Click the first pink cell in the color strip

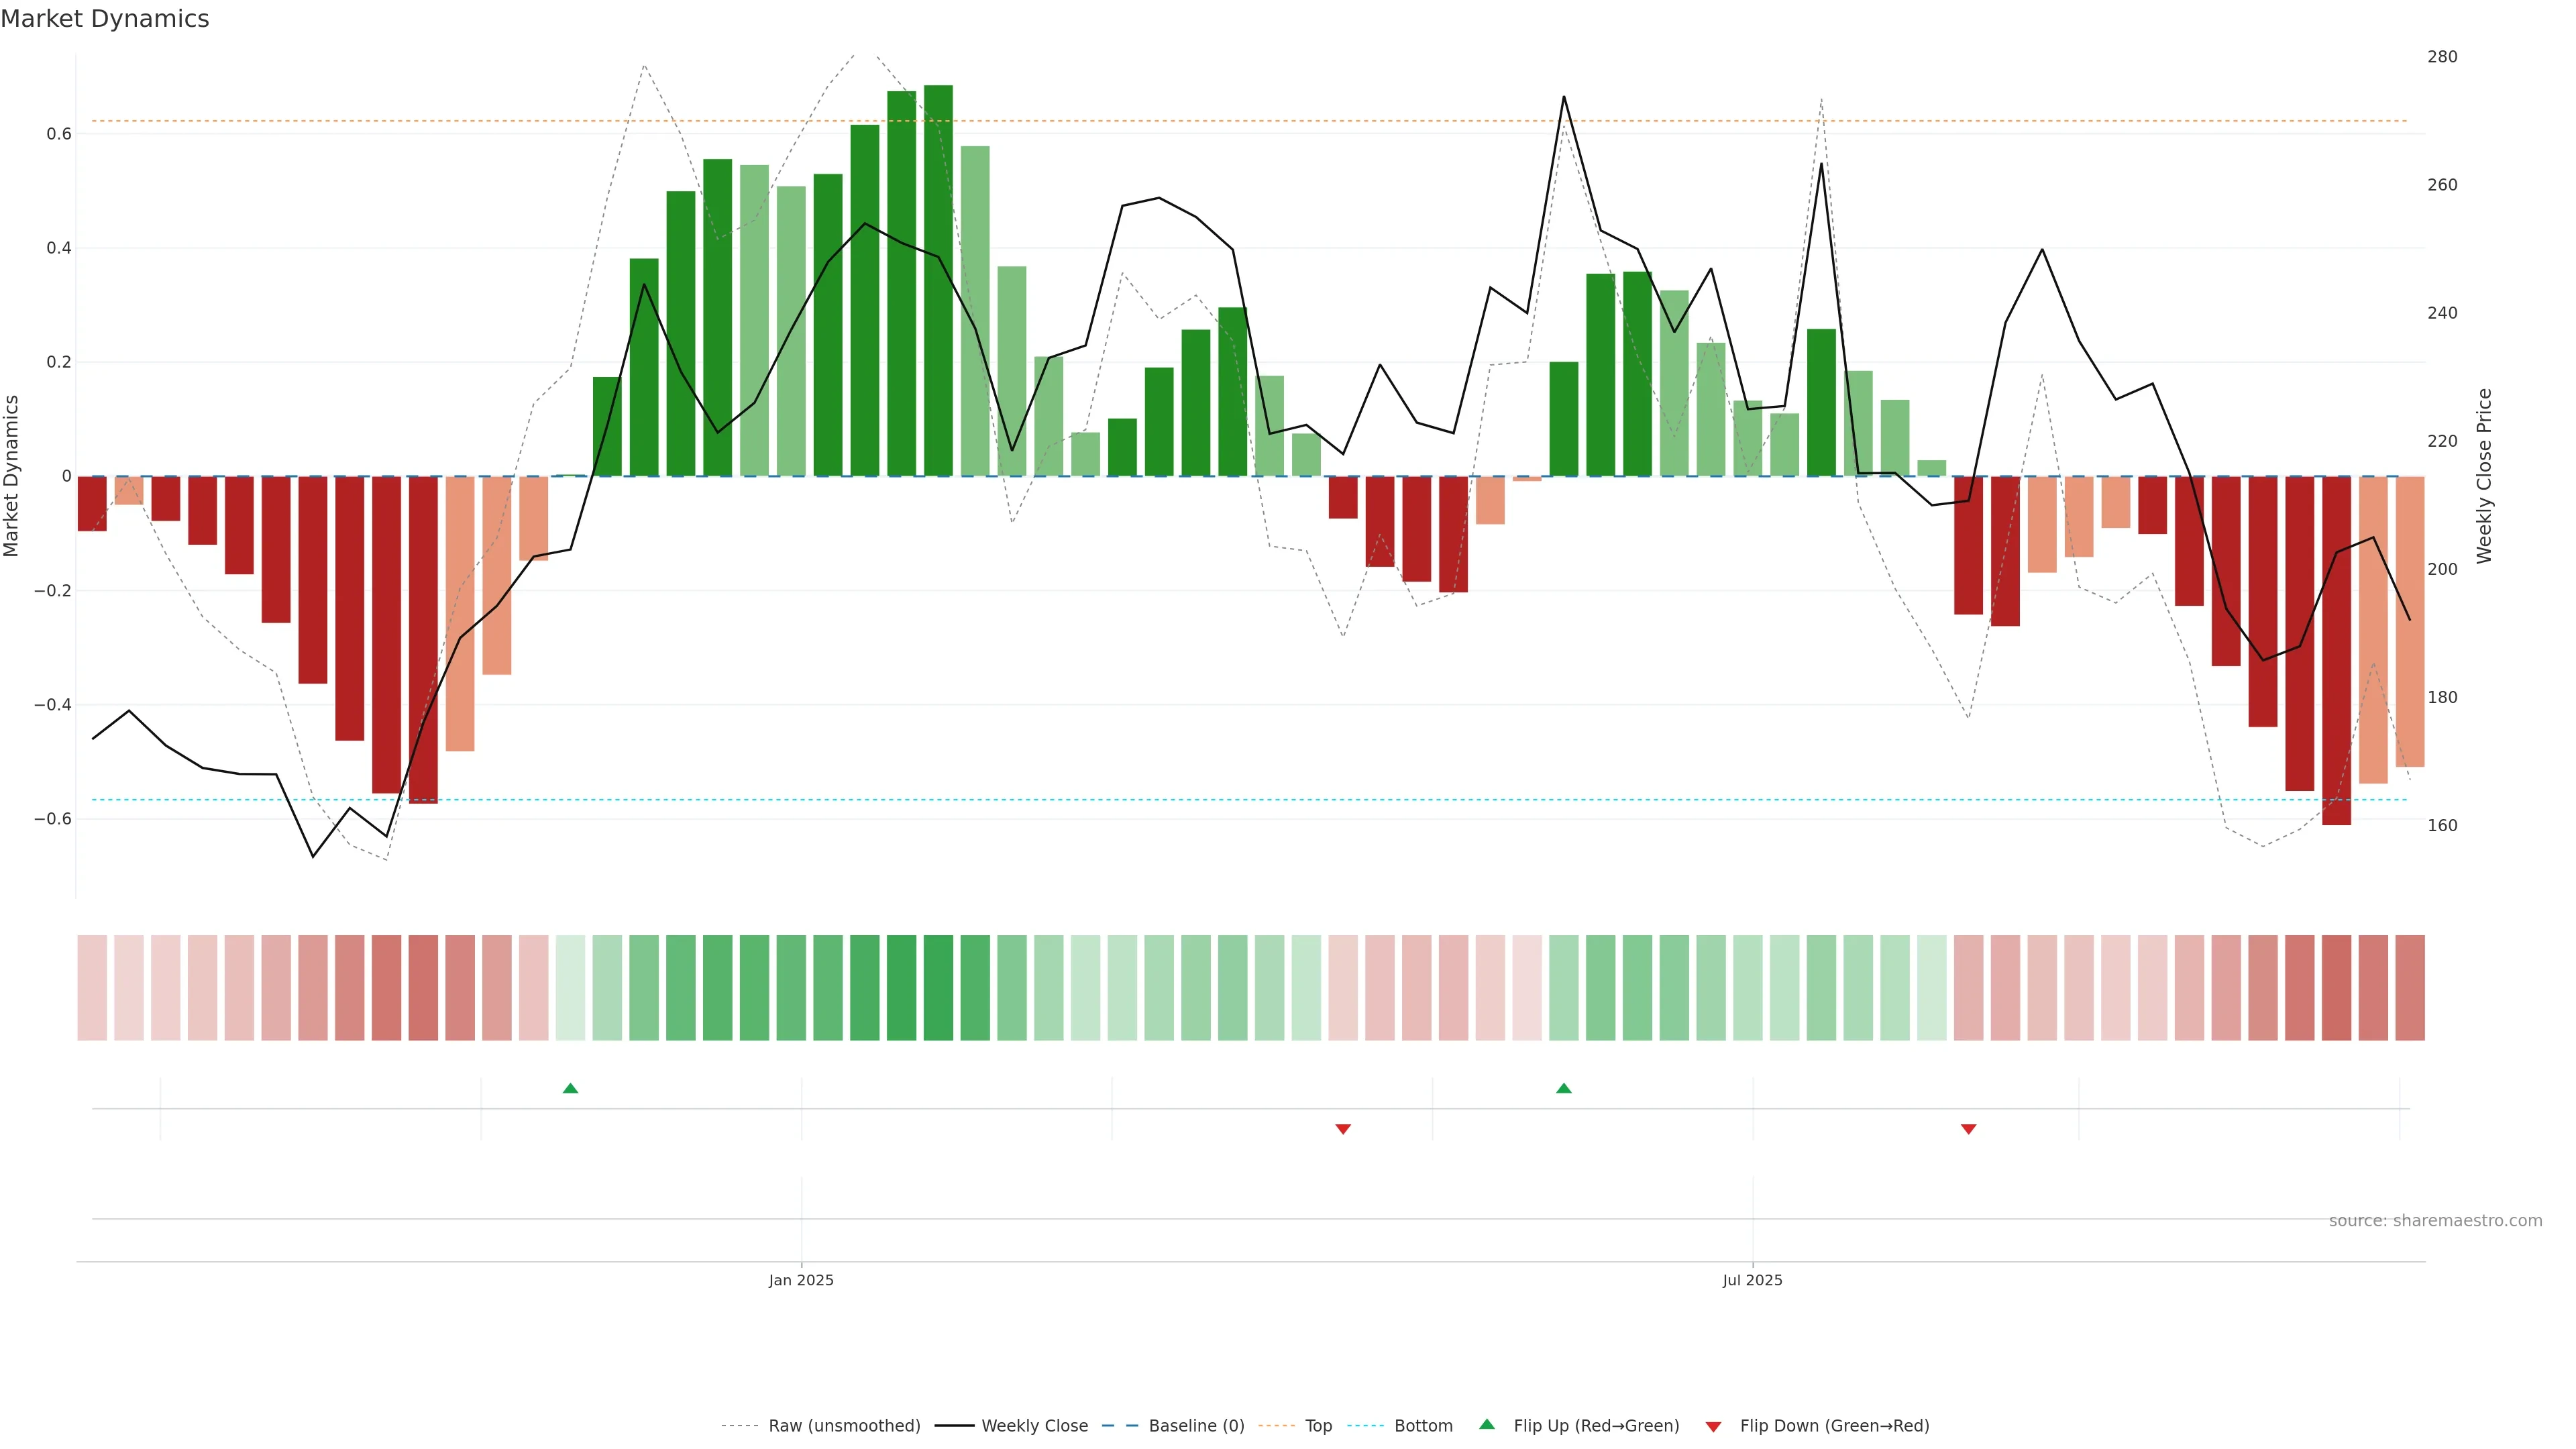[x=92, y=988]
